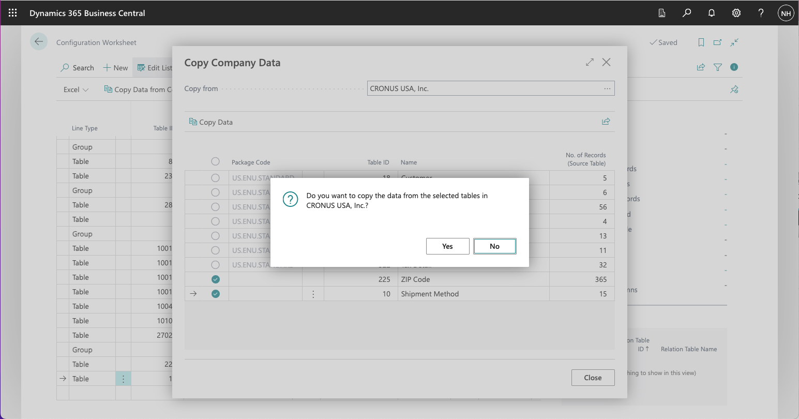Deselect the ZIP Code row checkmark
Image resolution: width=799 pixels, height=419 pixels.
click(216, 279)
